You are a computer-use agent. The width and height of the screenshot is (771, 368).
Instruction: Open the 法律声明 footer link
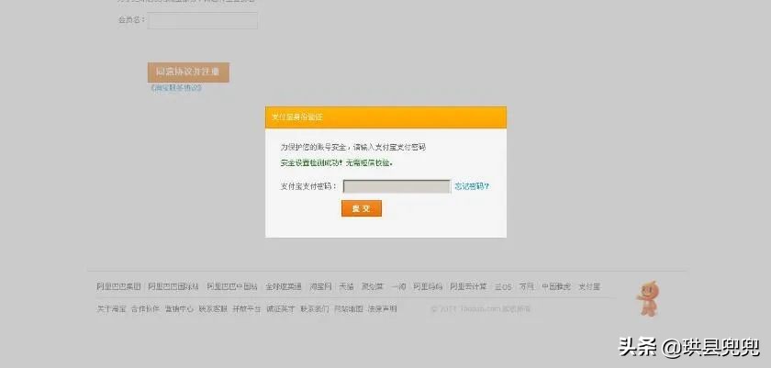tap(382, 309)
